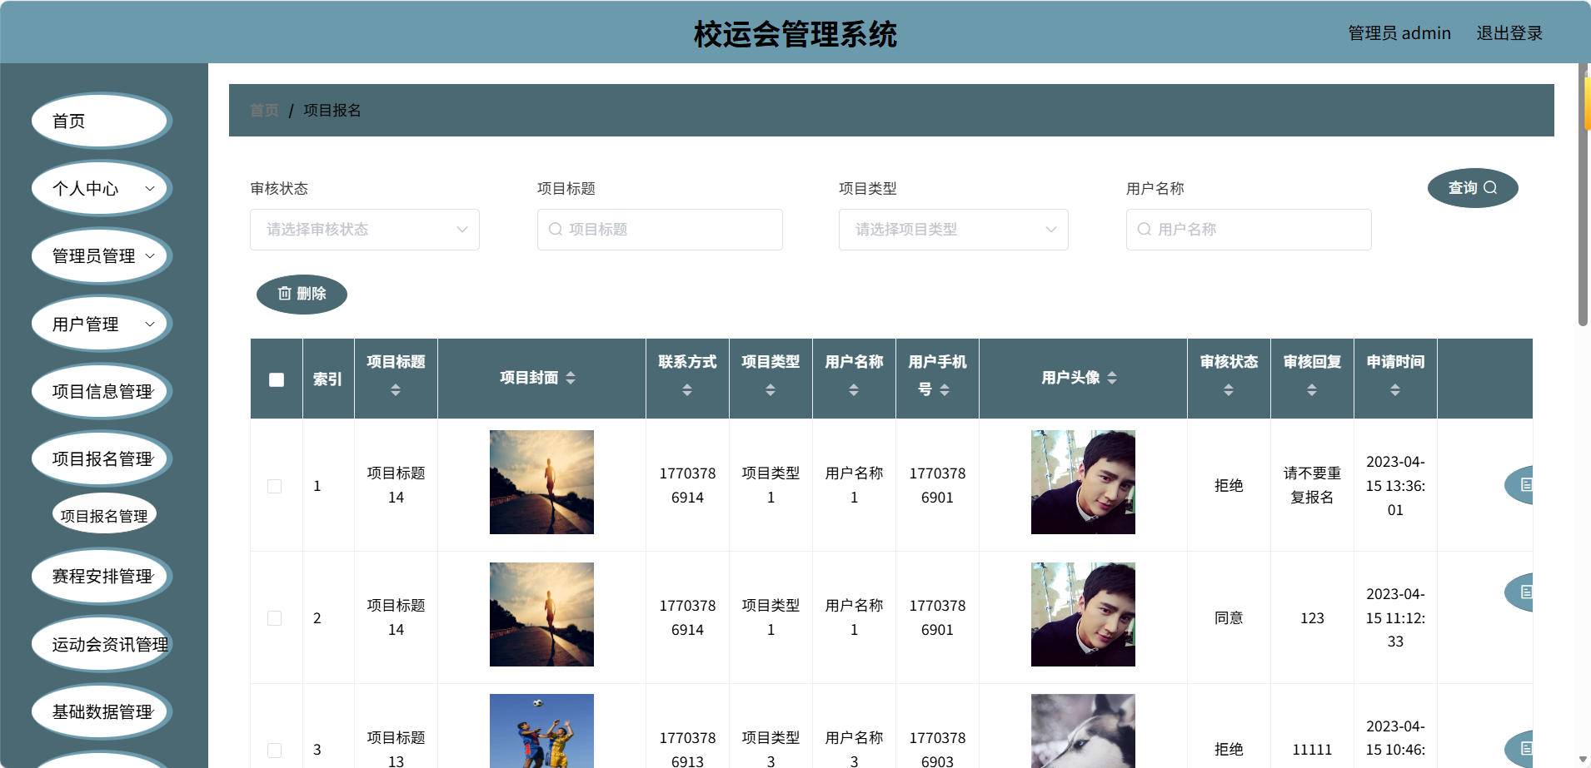Viewport: 1591px width, 768px height.
Task: Open the 审核状态 filter dropdown
Action: point(365,230)
